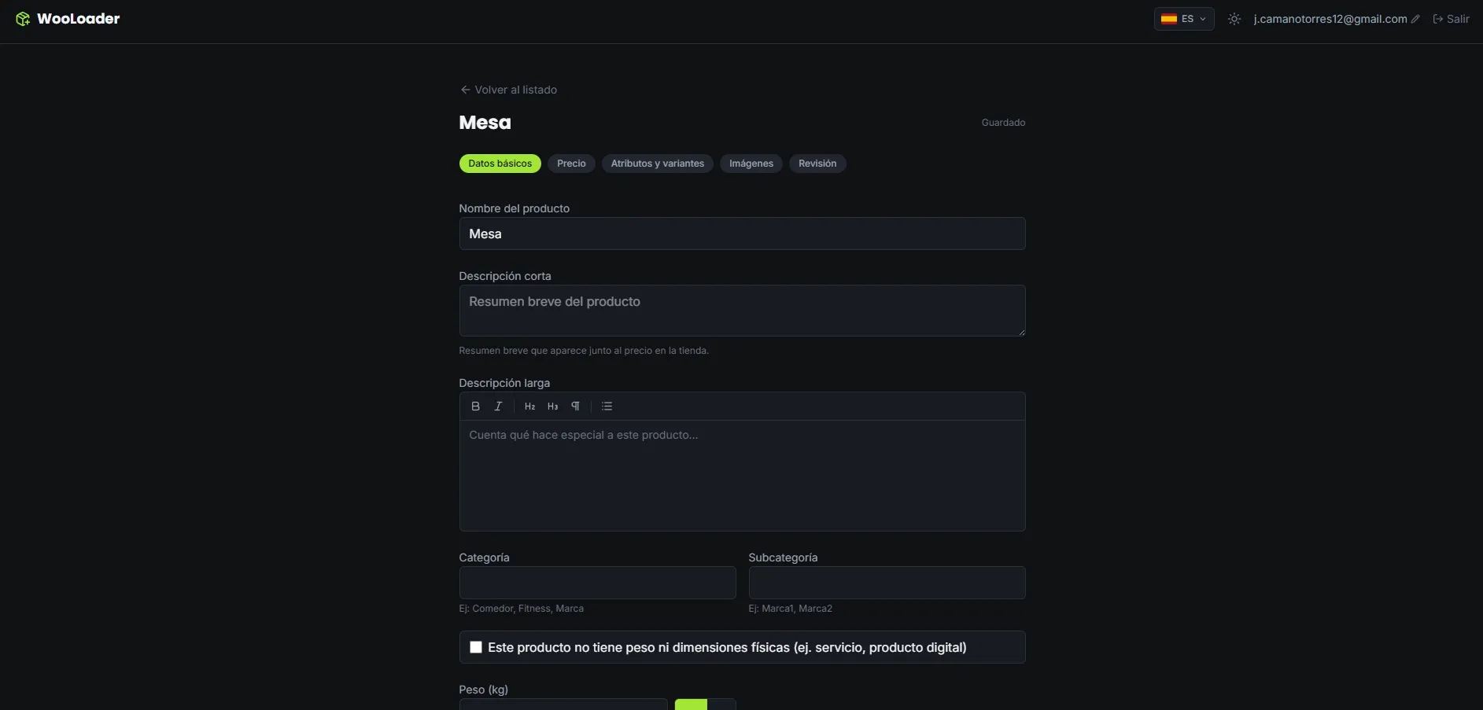The height and width of the screenshot is (710, 1483).
Task: Focus the Categoría input field
Action: click(x=597, y=583)
